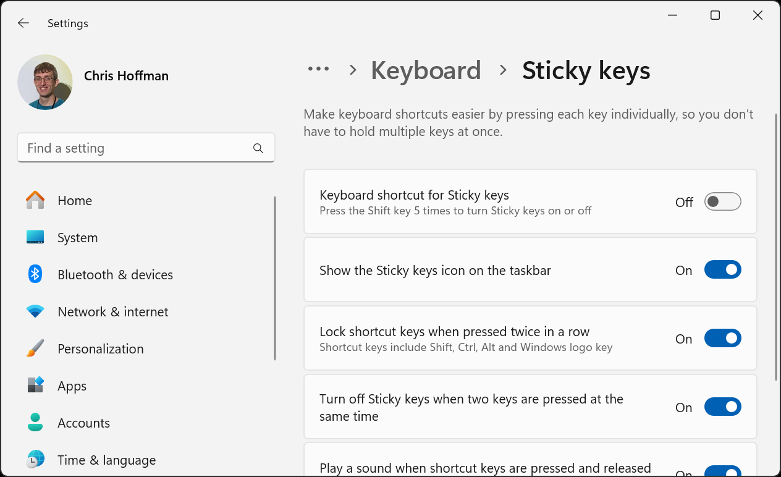Open Time & language from the sidebar
Screen dimensions: 781x477
(x=35, y=460)
